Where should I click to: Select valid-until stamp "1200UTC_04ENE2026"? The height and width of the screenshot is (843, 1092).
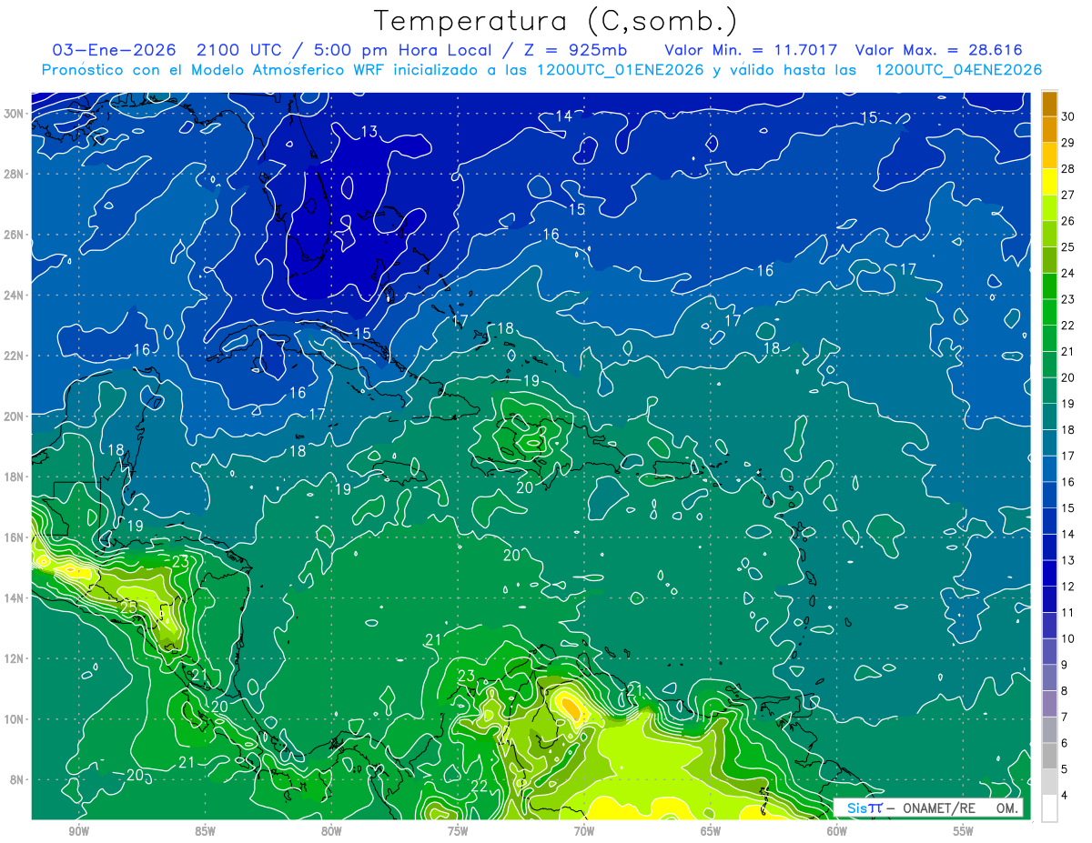coord(958,70)
